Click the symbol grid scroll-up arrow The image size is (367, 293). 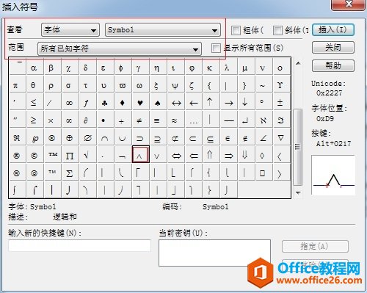tap(298, 63)
